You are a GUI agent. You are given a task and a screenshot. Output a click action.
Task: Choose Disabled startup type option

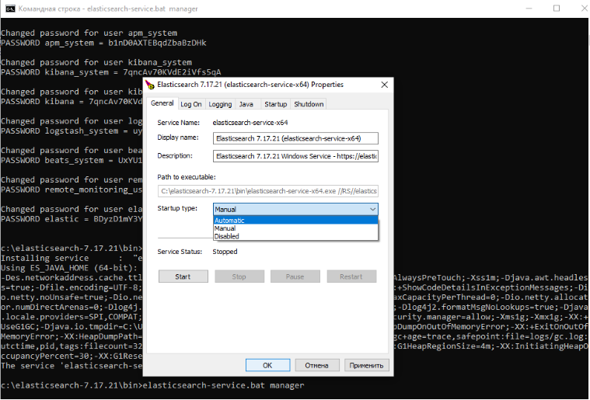point(295,236)
